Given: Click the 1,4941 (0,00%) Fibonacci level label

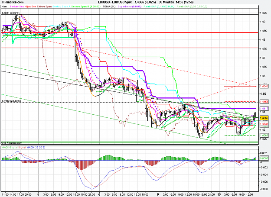Looking at the screenshot, I should click(x=10, y=13).
